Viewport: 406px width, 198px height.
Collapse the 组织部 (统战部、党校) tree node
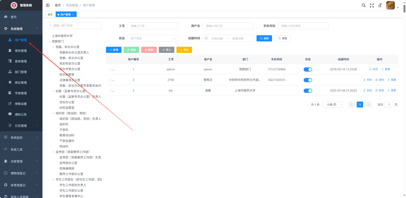pos(53,113)
